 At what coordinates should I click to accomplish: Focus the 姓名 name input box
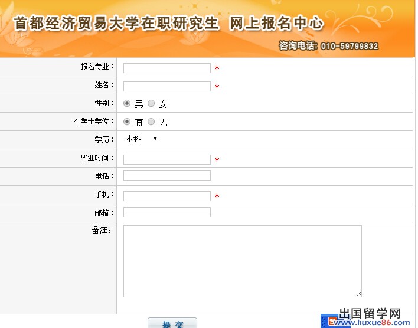[166, 86]
